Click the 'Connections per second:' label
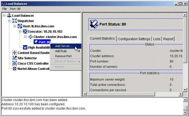The height and width of the screenshot is (117, 189). [x=108, y=90]
